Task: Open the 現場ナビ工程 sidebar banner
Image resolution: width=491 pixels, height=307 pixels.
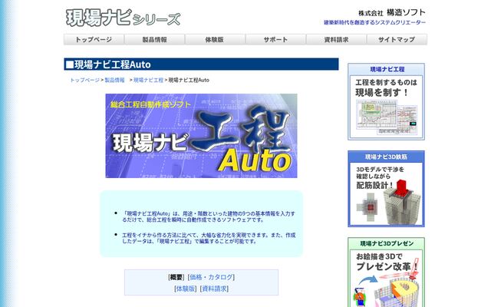Action: click(x=387, y=101)
